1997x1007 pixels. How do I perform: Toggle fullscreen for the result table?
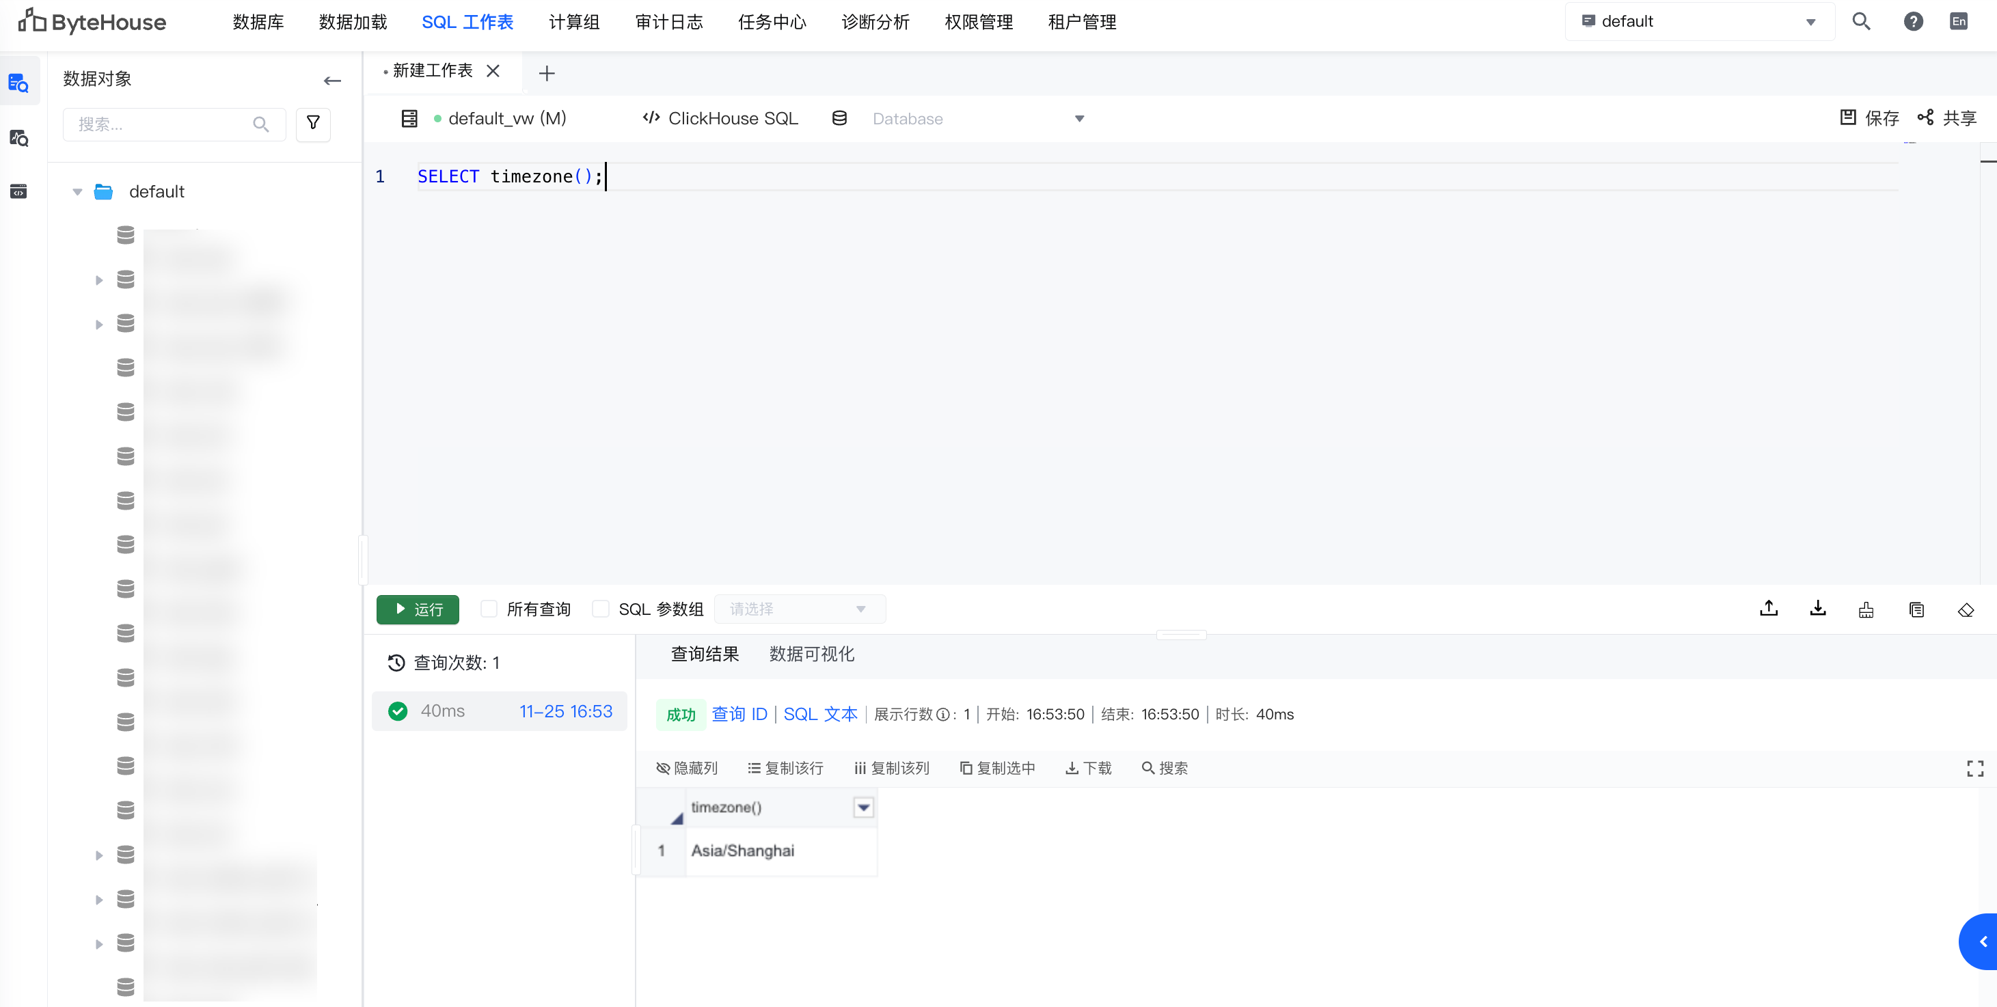click(x=1974, y=767)
